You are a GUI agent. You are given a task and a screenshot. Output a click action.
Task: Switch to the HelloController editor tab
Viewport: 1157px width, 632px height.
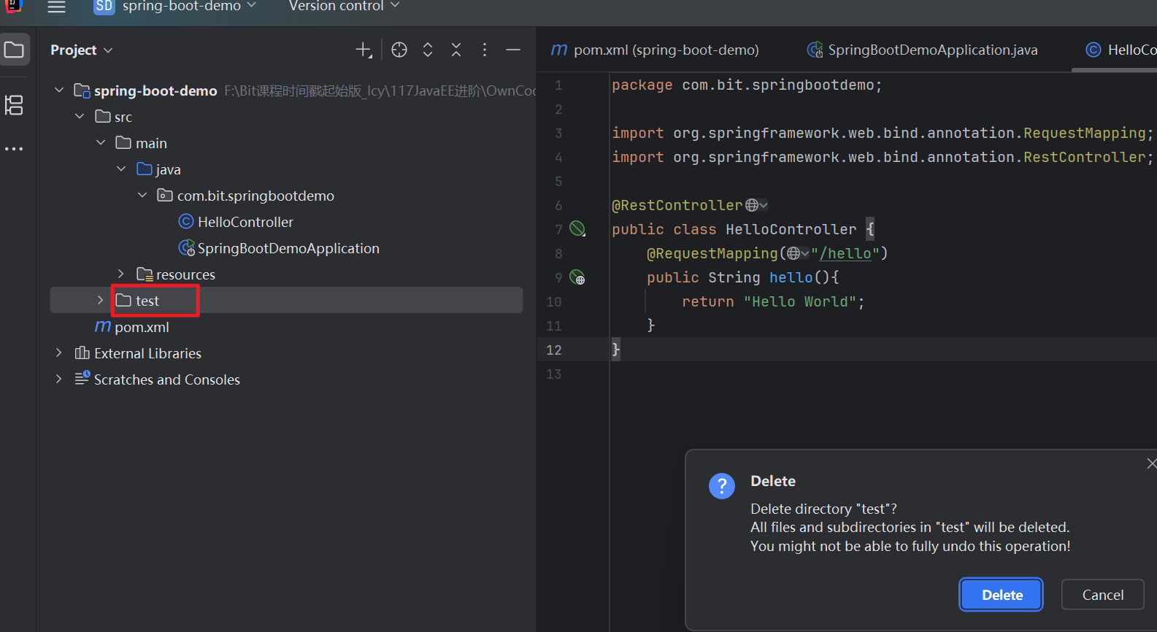[x=1122, y=50]
